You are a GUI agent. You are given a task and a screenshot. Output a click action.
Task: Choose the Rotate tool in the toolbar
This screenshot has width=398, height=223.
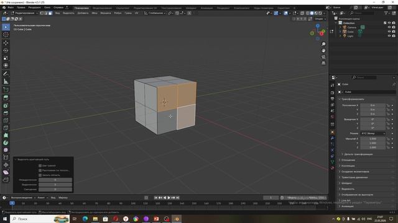tap(6, 50)
